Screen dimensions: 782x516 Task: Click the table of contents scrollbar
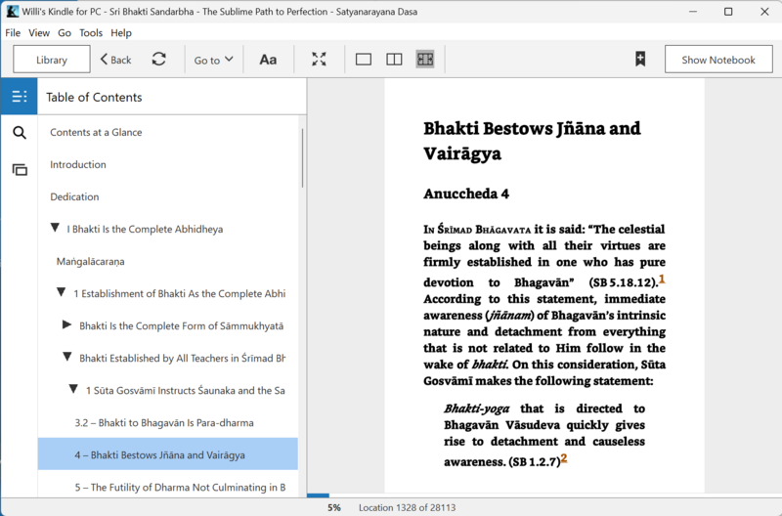pos(302,157)
